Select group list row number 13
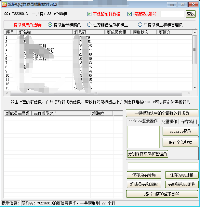The width and height of the screenshot is (200, 207). coord(98,88)
